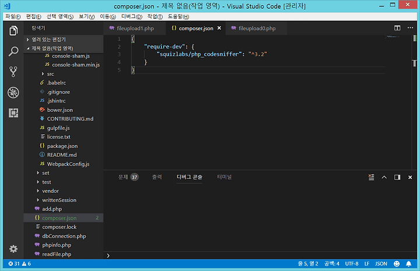Screen dimensions: 420x271
Task: Move the panel to the right
Action: (397, 177)
